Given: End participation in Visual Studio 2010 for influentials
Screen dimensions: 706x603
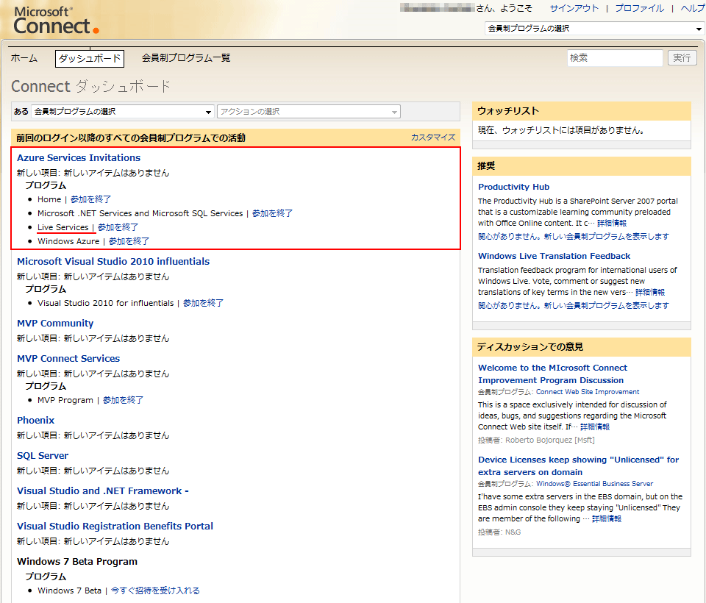Looking at the screenshot, I should point(203,303).
